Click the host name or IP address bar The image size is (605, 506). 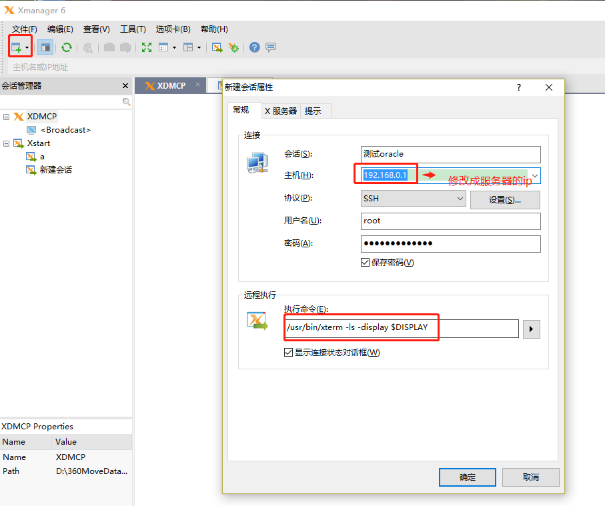pos(305,67)
